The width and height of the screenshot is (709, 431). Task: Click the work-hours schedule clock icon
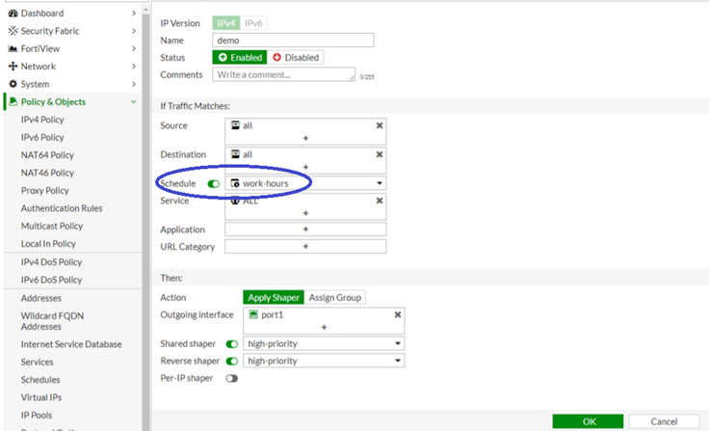[x=235, y=183]
